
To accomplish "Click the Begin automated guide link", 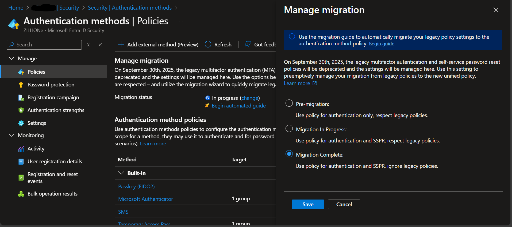I will (238, 106).
